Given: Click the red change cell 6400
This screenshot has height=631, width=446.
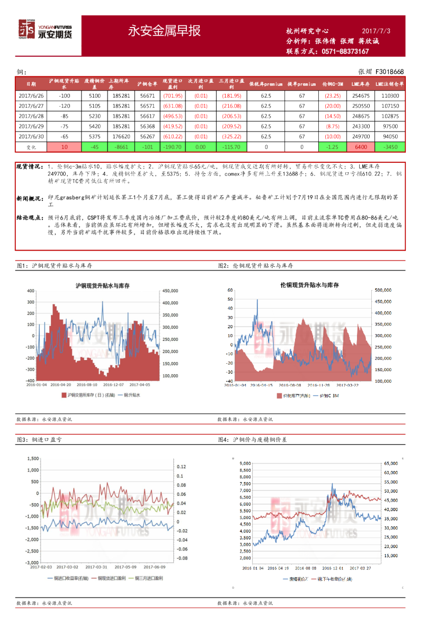Looking at the screenshot, I should (361, 147).
